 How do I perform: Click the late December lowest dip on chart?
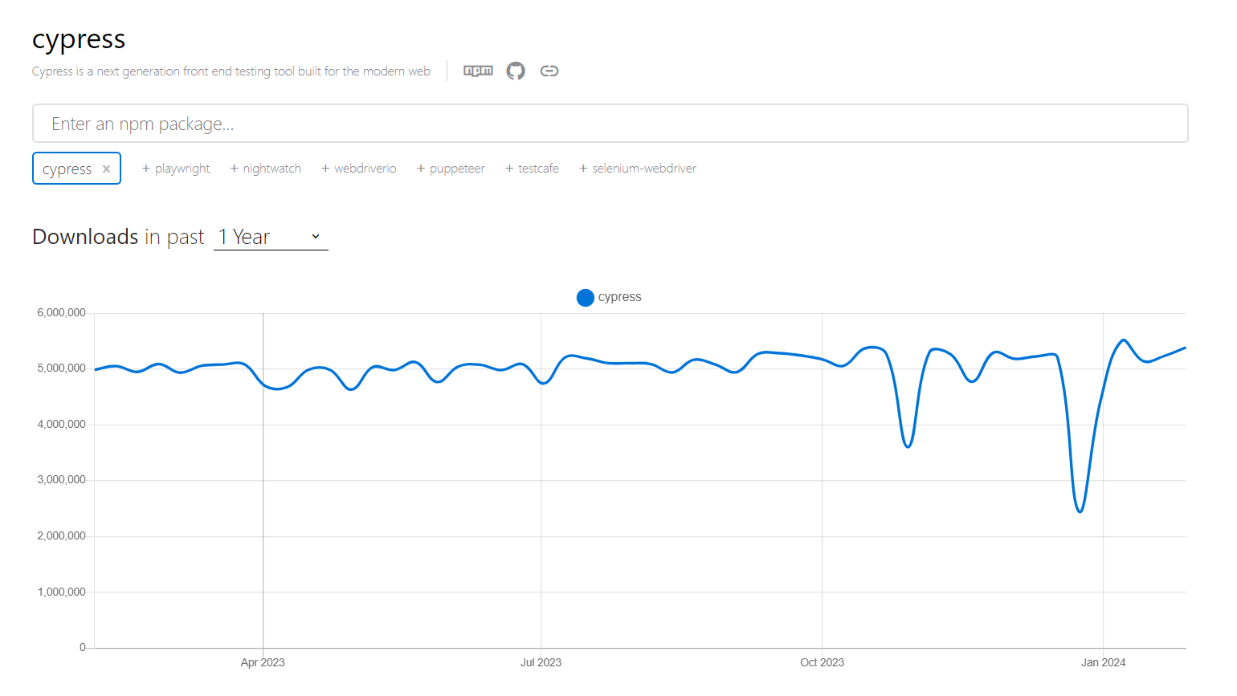[x=1080, y=511]
